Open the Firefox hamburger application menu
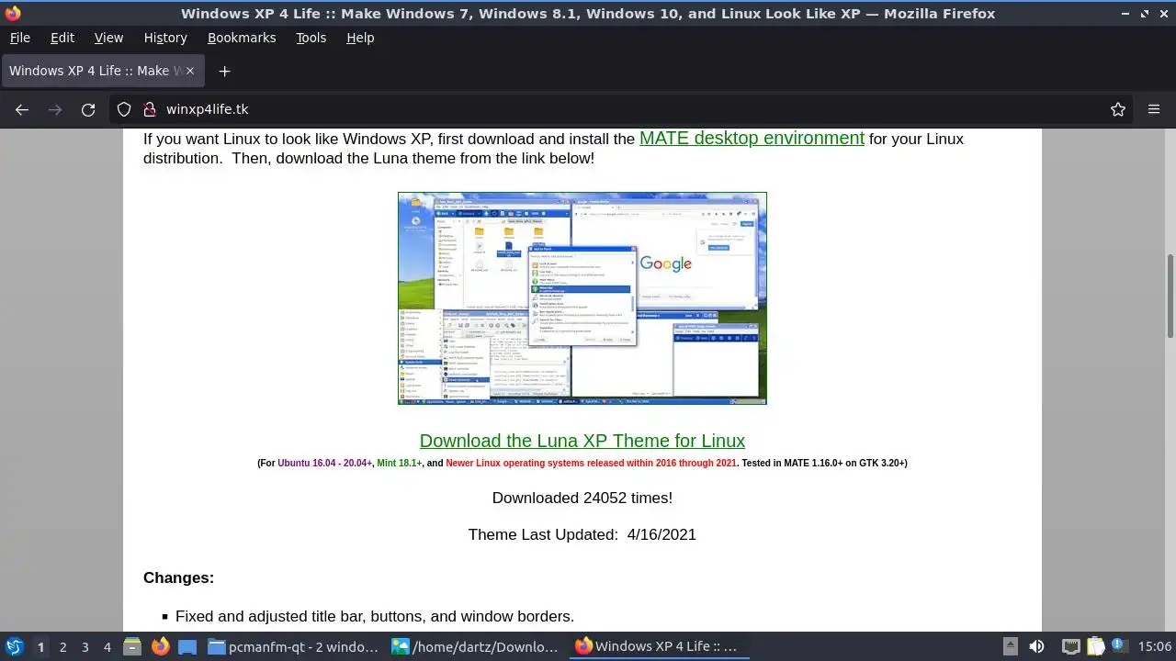1176x661 pixels. coord(1154,109)
